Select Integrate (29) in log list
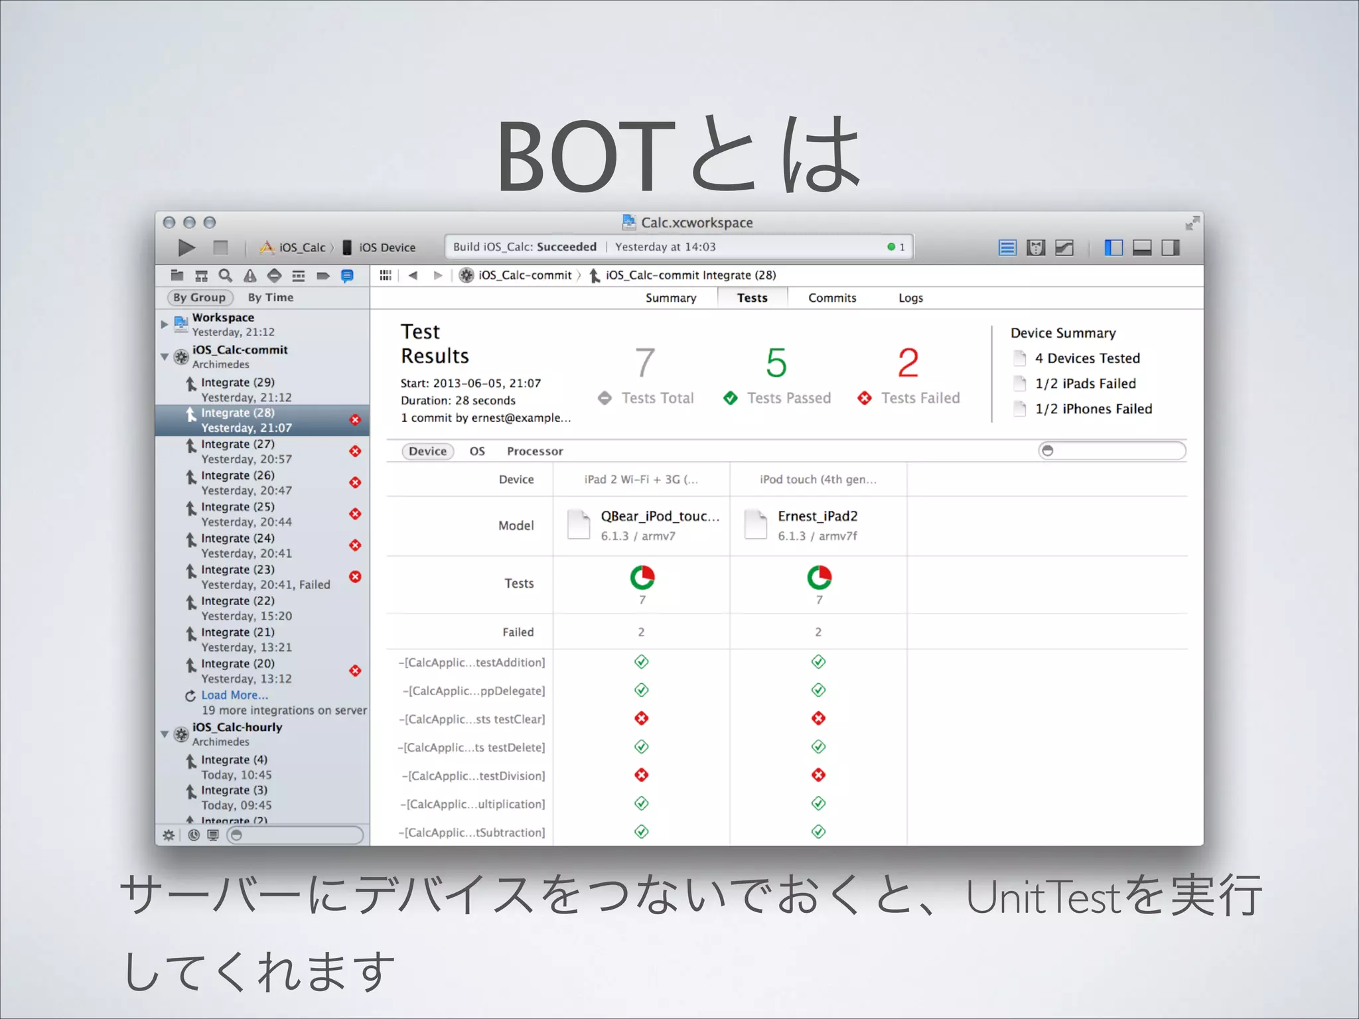Viewport: 1359px width, 1019px height. pos(262,389)
